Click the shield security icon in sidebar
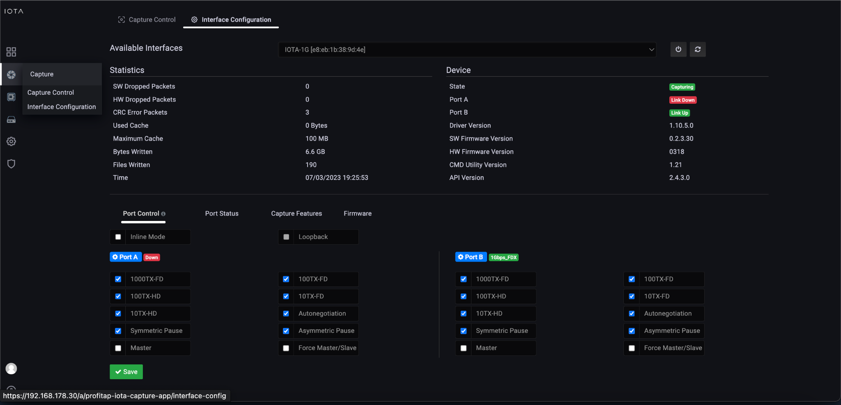 [11, 164]
